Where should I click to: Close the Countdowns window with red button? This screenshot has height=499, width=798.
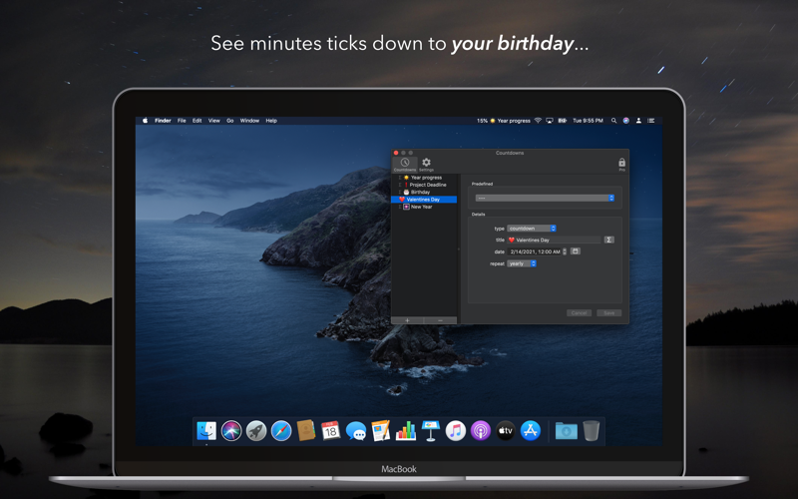[x=396, y=153]
